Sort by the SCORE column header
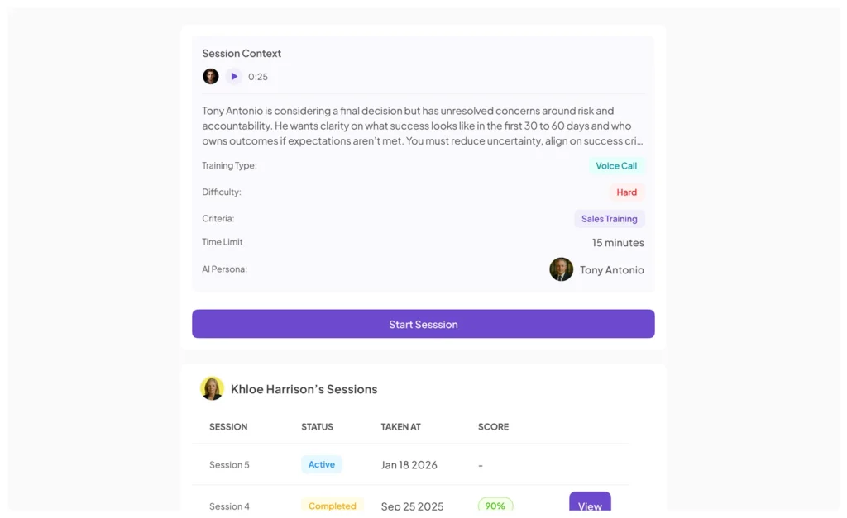Screen dimensions: 847x518 tap(493, 427)
